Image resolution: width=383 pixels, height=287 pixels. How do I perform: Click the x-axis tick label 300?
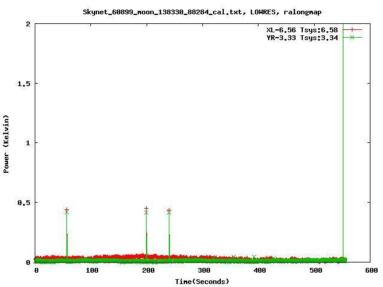[204, 270]
